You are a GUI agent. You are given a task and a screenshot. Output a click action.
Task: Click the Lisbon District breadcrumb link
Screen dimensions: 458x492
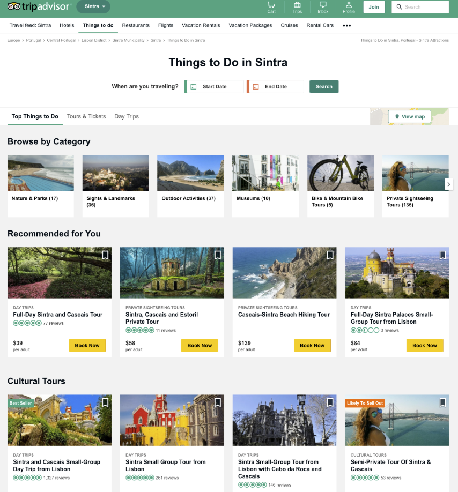pyautogui.click(x=94, y=40)
